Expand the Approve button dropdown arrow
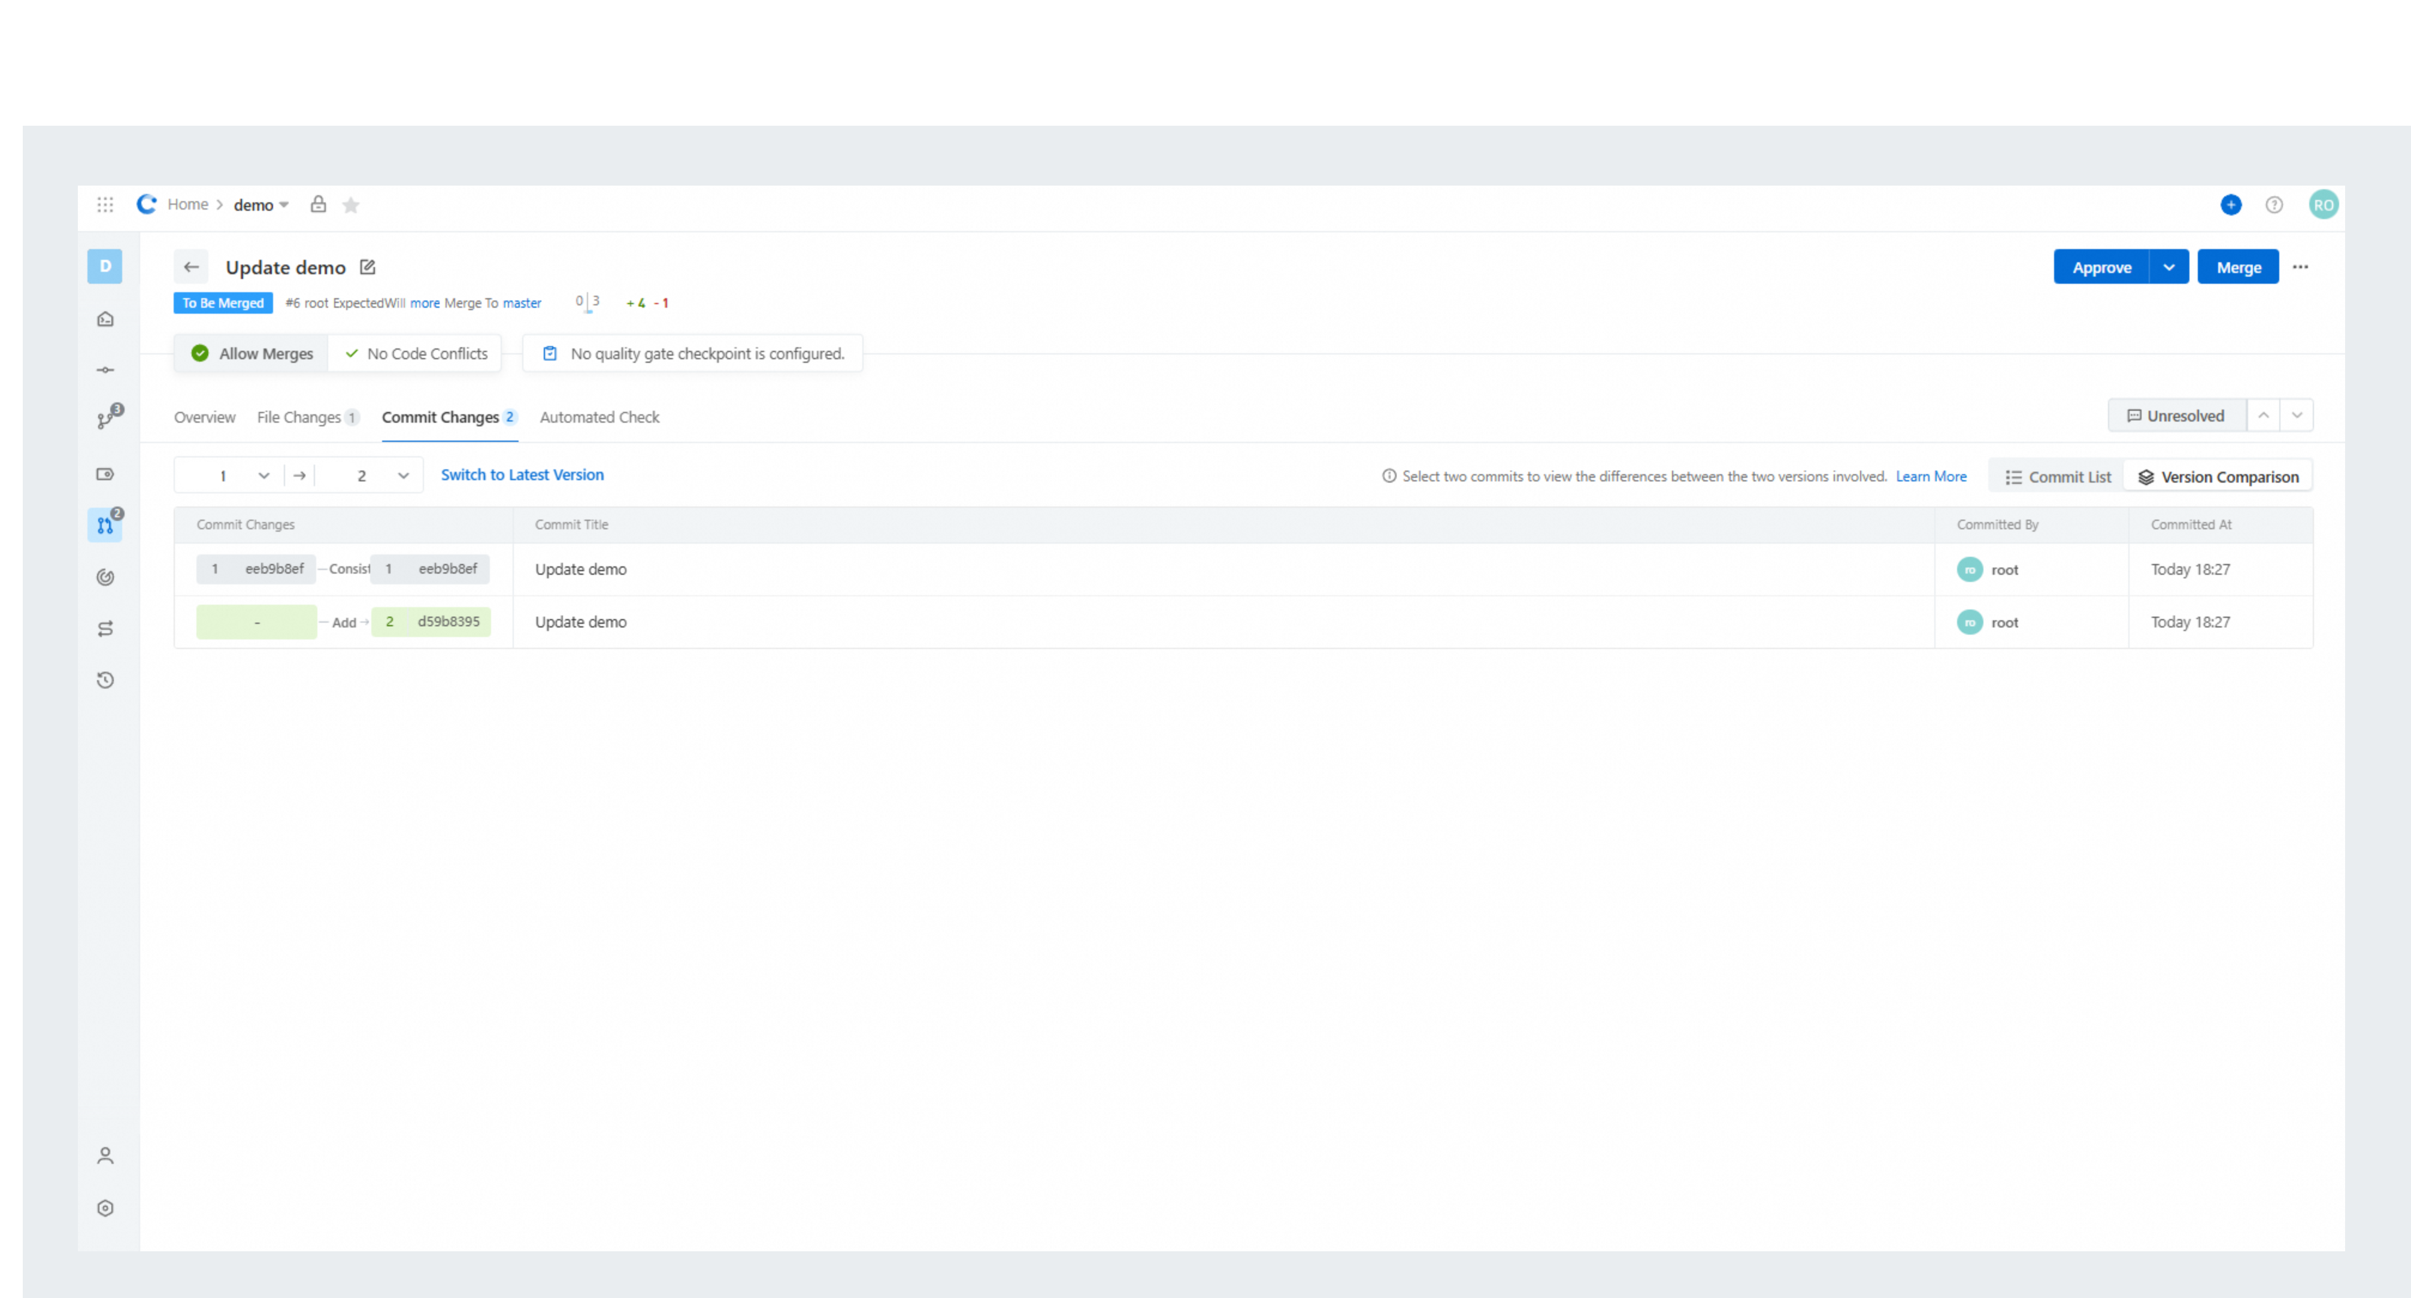Screen dimensions: 2411x1298 point(2168,268)
